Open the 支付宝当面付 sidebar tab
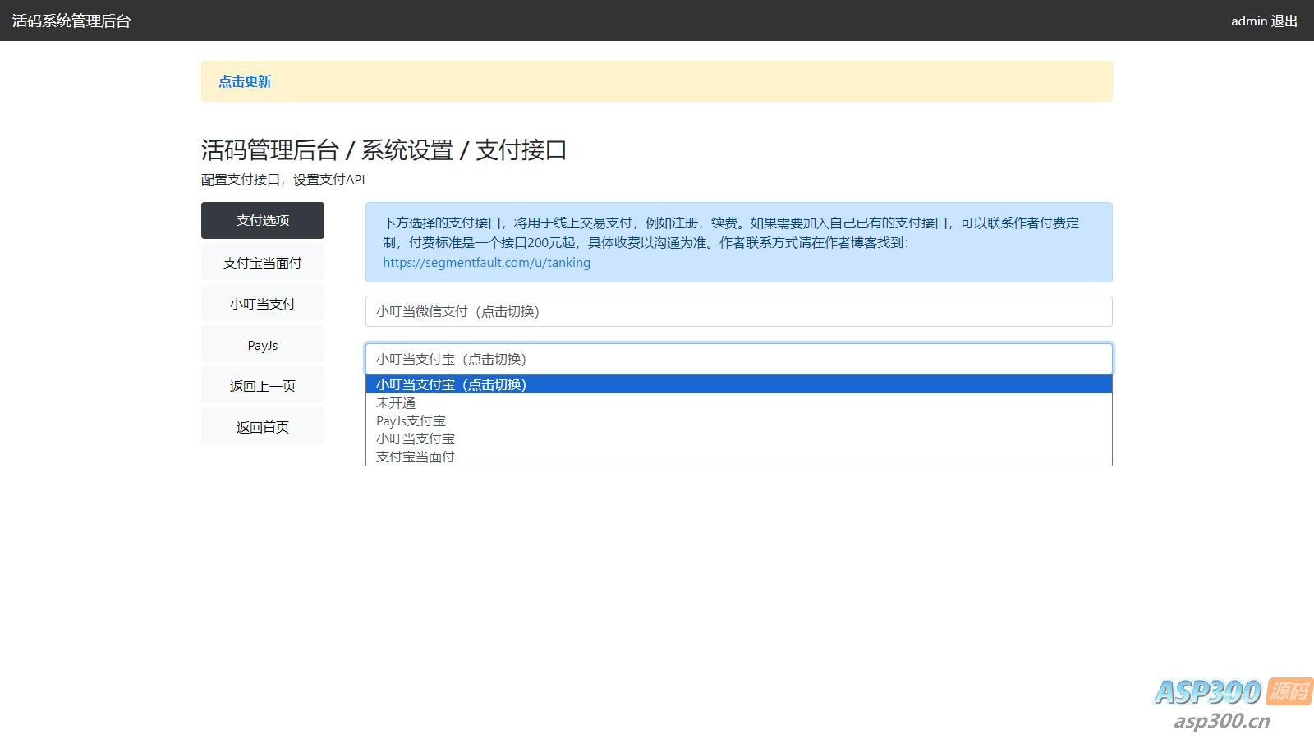Viewport: 1314px width, 739px height. [x=263, y=263]
